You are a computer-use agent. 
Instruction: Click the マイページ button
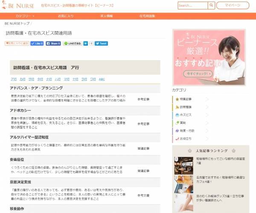[x=232, y=6]
